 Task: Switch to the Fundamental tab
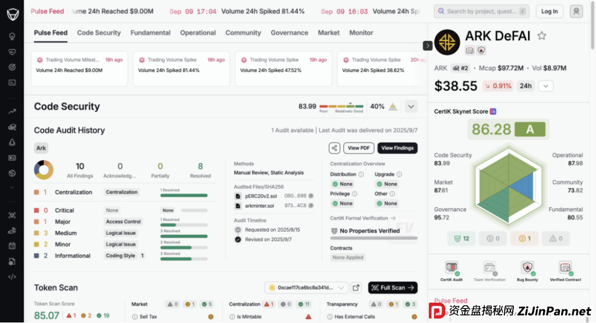(x=150, y=33)
